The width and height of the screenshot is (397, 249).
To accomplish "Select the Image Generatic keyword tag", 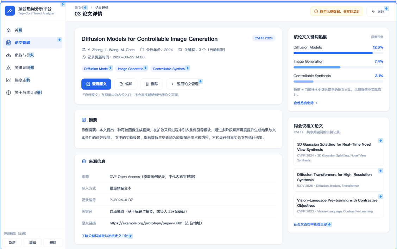I will click(131, 69).
